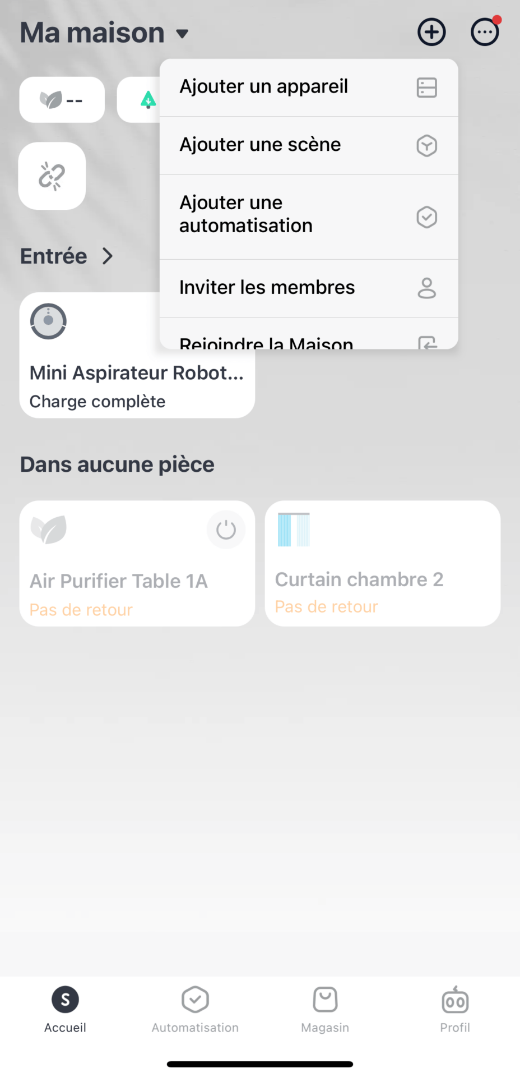Switch to the Automatisation tab
The image size is (520, 1077).
tap(195, 1010)
